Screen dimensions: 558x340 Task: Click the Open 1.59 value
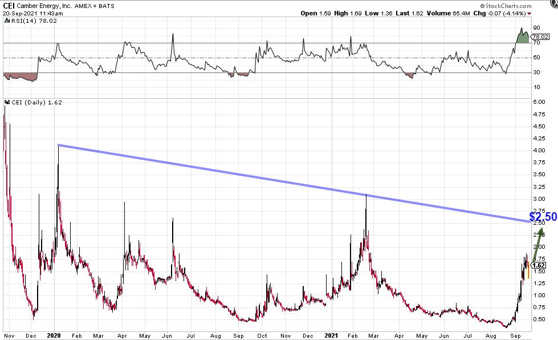click(x=315, y=13)
